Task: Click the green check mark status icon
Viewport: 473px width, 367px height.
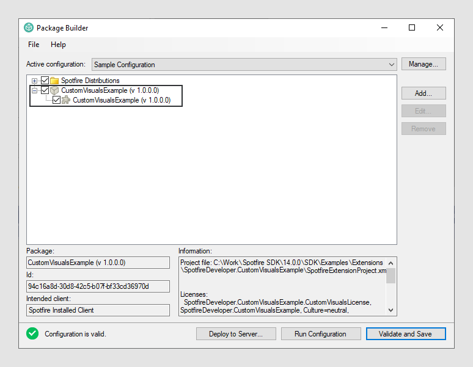Action: 32,333
